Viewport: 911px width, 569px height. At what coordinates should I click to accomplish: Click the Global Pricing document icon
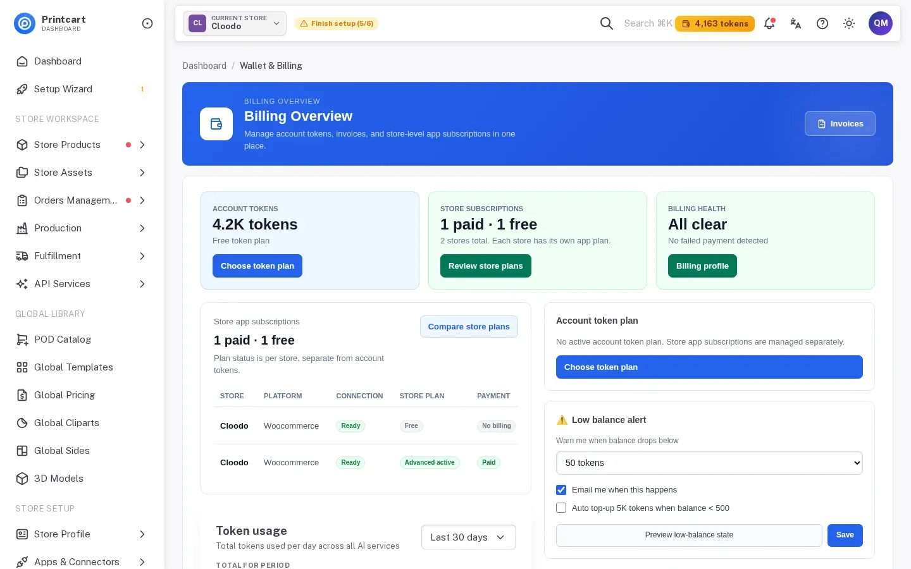(22, 395)
